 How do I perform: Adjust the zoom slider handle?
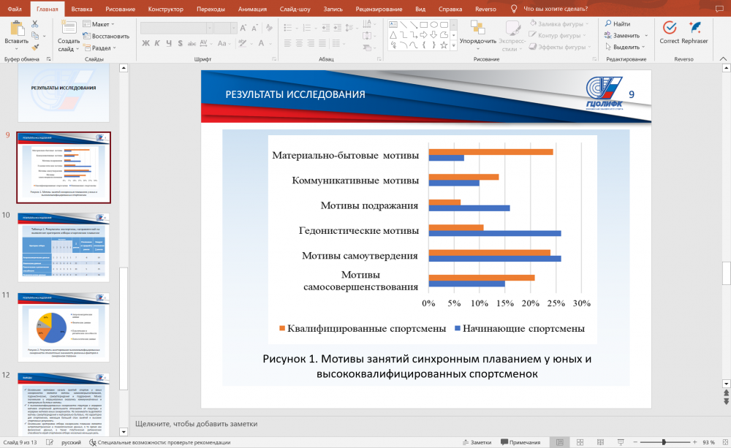coord(662,442)
